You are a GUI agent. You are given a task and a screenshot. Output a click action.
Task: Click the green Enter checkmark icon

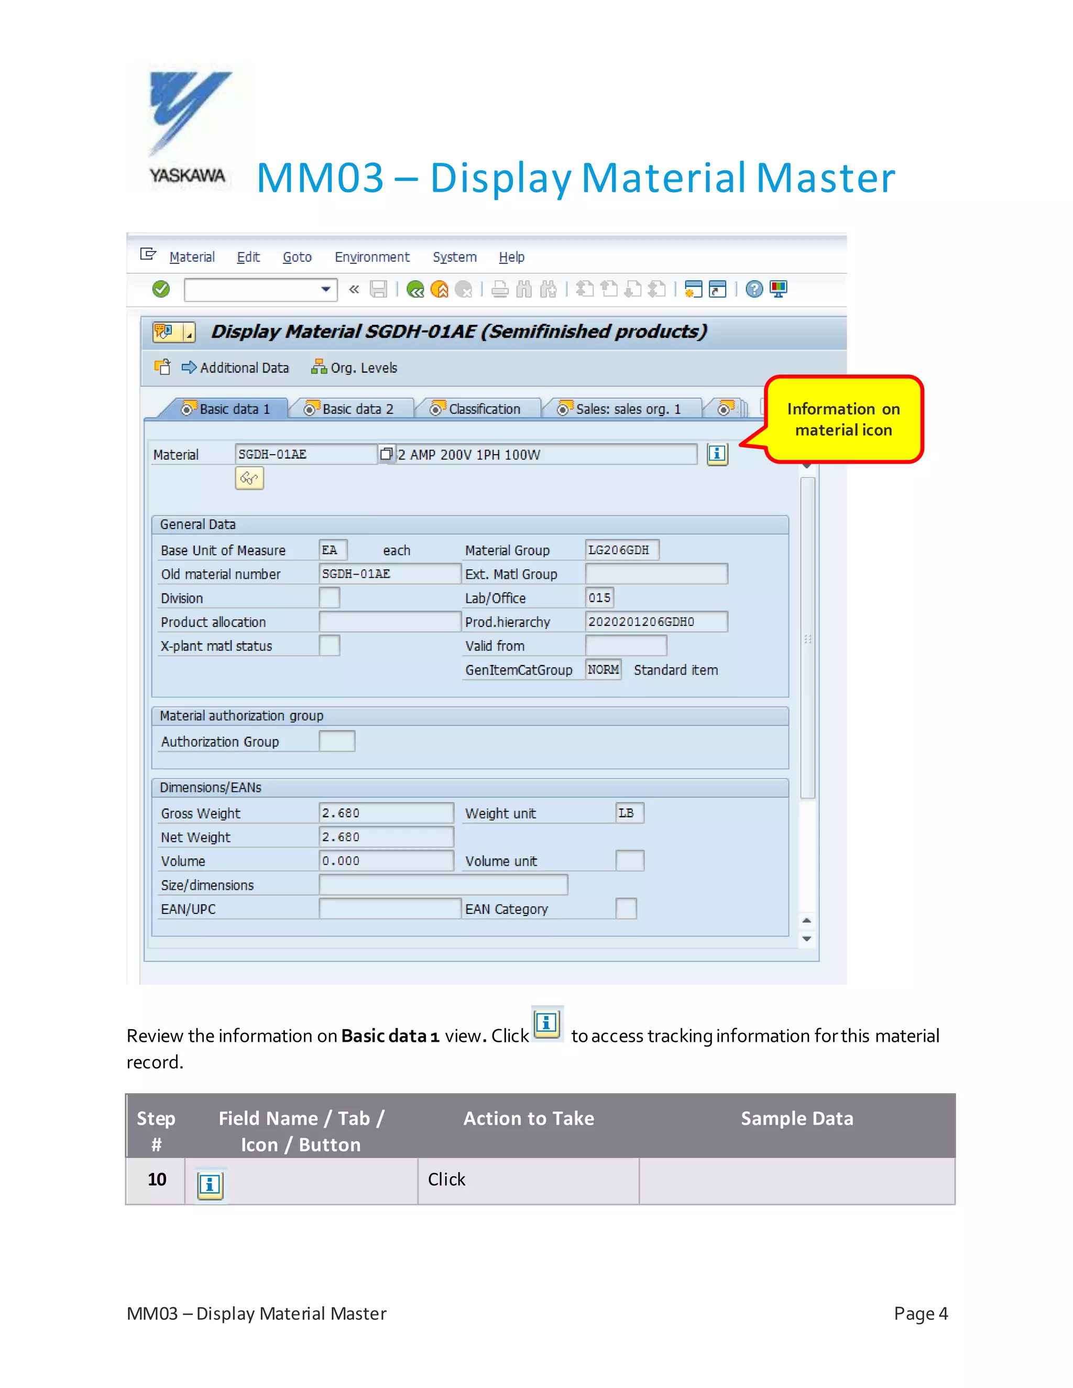pos(161,289)
